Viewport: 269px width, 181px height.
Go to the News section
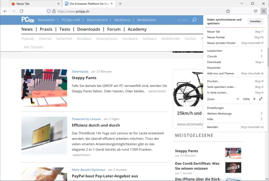tap(27, 29)
